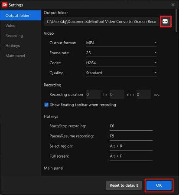Expand the Output format dropdown
This screenshot has width=179, height=195.
click(x=121, y=43)
